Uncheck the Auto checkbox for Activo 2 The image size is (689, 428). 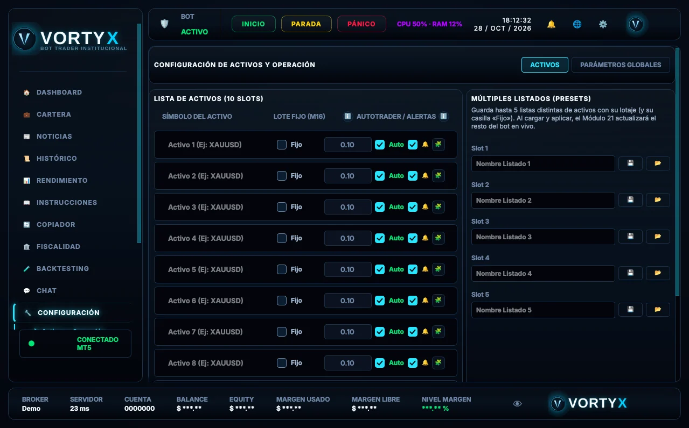point(380,176)
